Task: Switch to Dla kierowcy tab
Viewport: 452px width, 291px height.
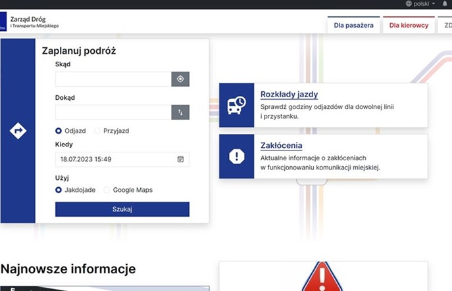Action: point(409,26)
